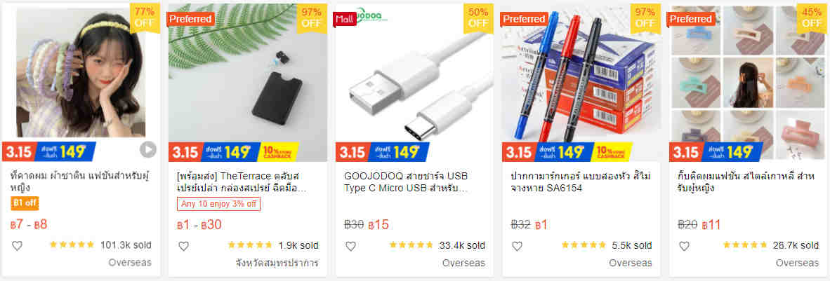Play the video on the headband product image

click(148, 150)
